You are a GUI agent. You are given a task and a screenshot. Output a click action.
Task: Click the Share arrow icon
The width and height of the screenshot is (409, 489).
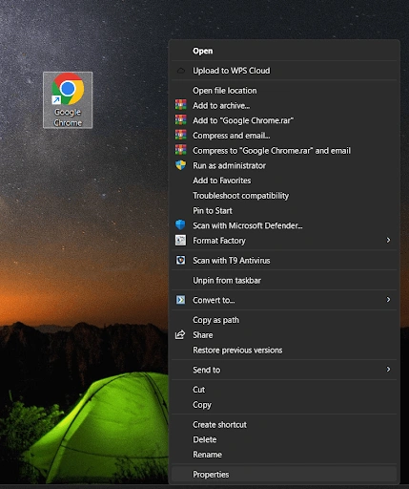[x=180, y=334]
